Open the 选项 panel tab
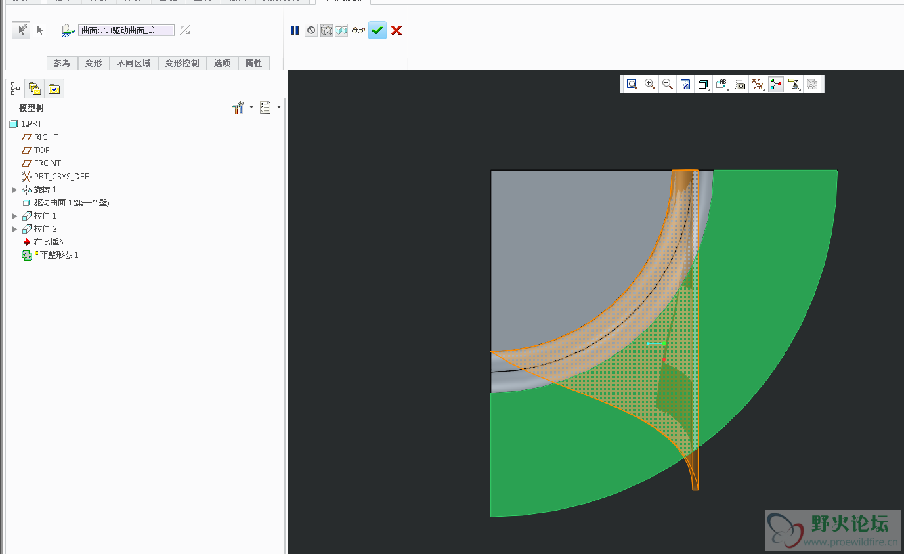 click(x=223, y=63)
